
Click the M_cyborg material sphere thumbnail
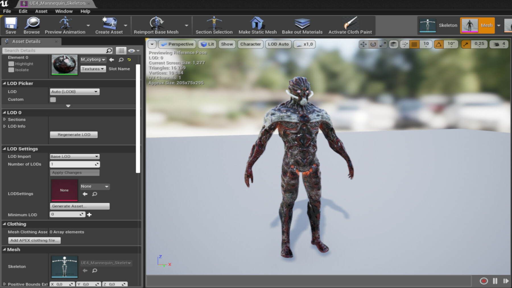(x=64, y=65)
